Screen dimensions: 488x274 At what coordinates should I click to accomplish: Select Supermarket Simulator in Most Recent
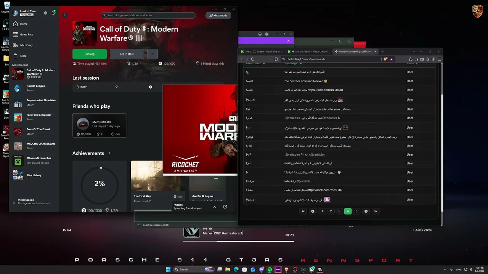pos(34,103)
